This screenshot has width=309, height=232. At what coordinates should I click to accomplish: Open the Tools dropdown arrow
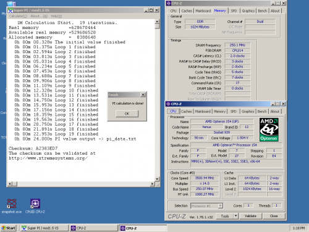pyautogui.click(x=236, y=216)
